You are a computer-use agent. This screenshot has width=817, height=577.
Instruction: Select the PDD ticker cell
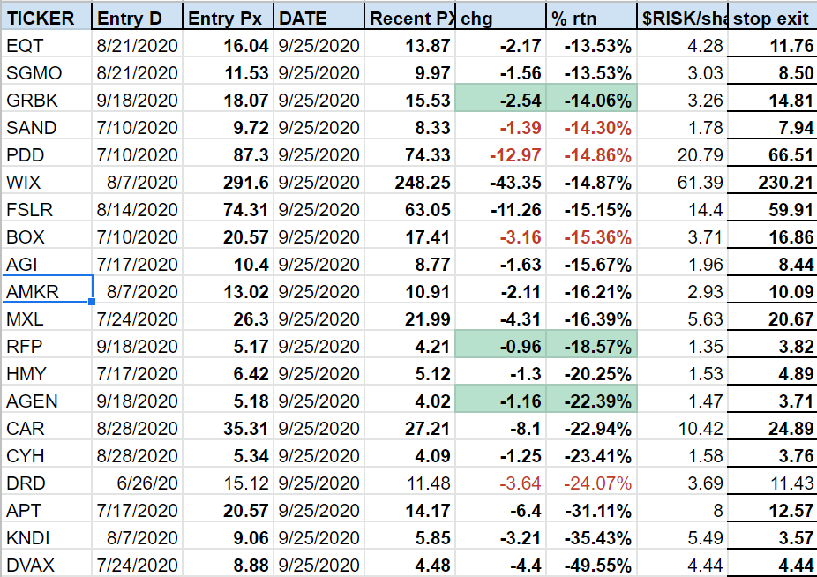coord(47,154)
